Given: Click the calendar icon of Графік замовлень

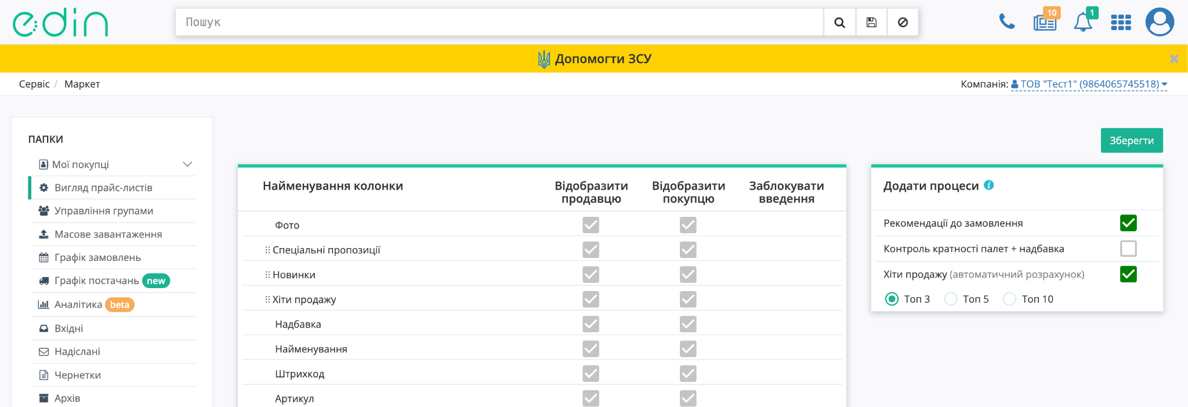Looking at the screenshot, I should click(x=44, y=257).
